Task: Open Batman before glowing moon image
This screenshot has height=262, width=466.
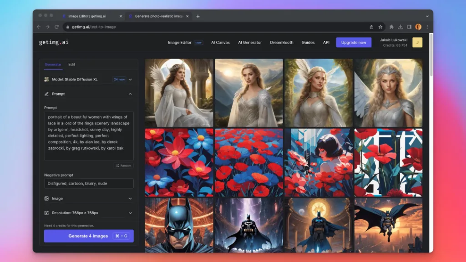Action: tap(319, 226)
